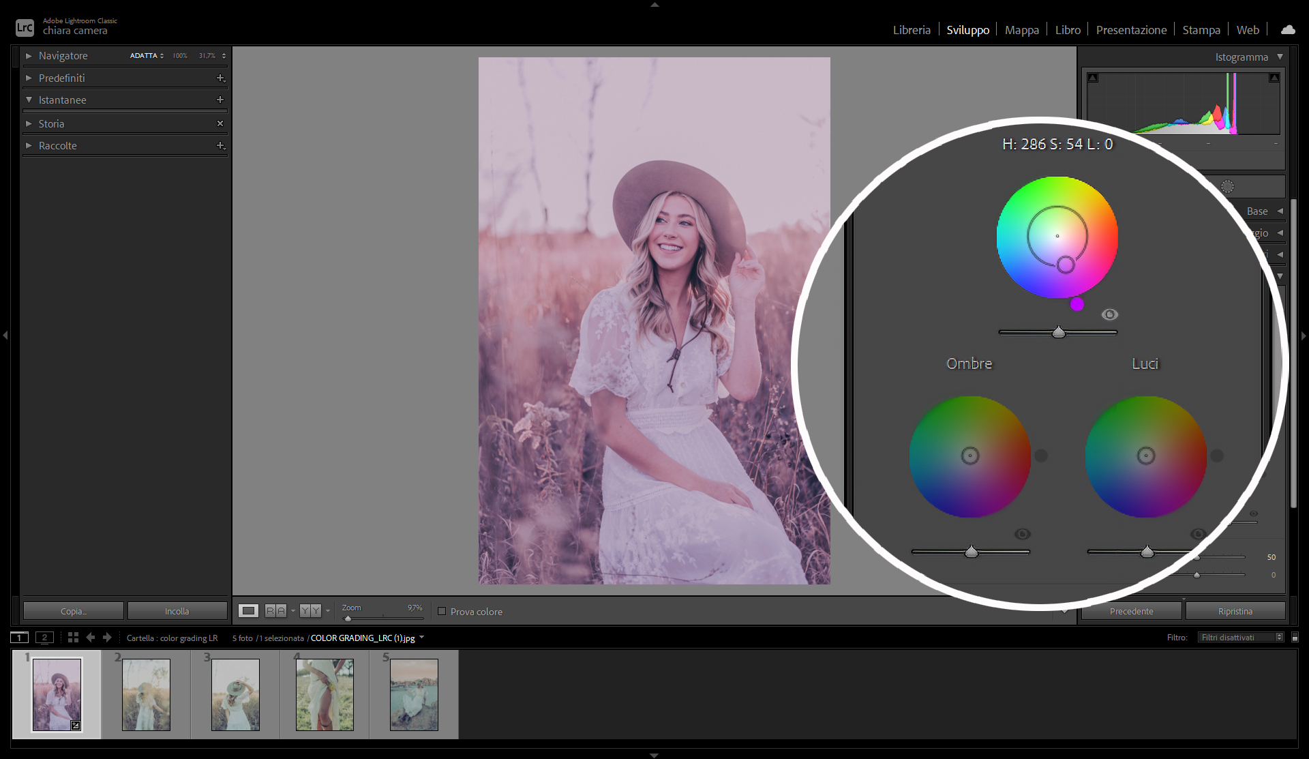Viewport: 1309px width, 759px height.
Task: Switch to loupe view mode icon
Action: point(248,611)
